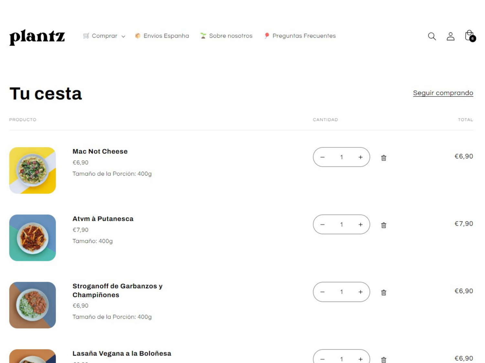Expand the Comprar dropdown menu
The height and width of the screenshot is (363, 485).
pyautogui.click(x=104, y=36)
